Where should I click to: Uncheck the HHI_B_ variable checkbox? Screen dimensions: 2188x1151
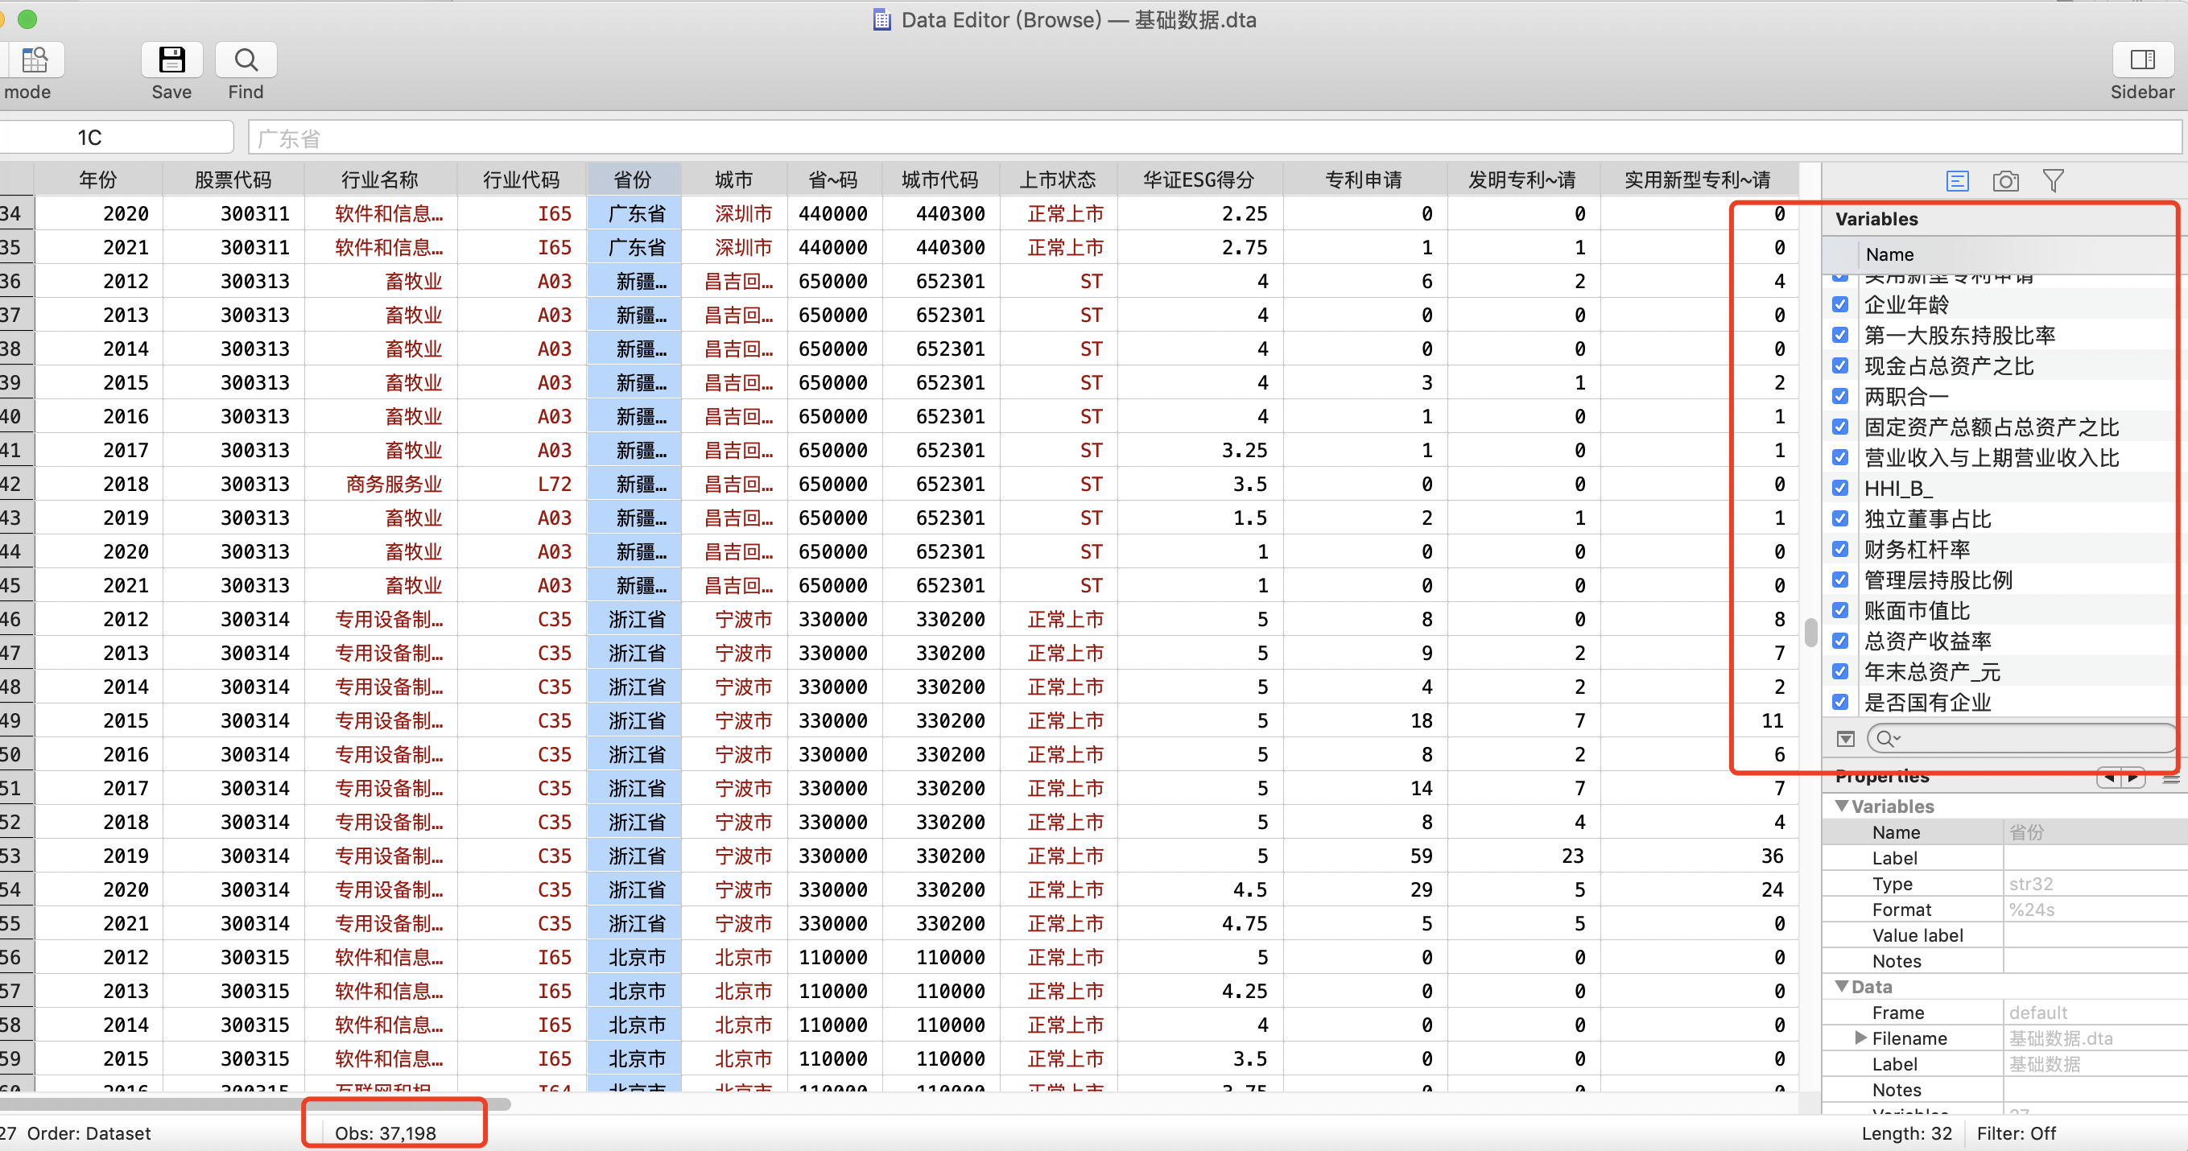coord(1839,488)
